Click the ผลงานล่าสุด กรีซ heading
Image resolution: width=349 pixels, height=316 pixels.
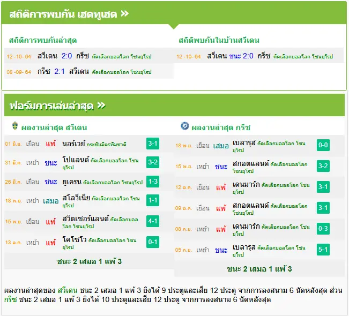(221, 127)
